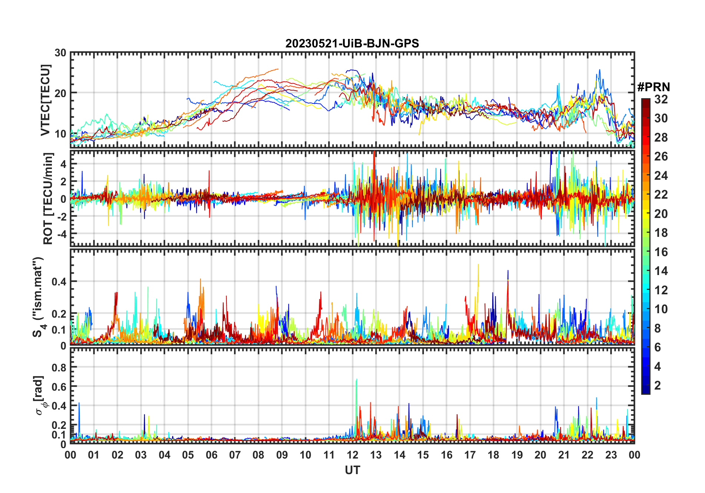
Task: Select the 0.6 tick on the sigma-phi axis
Action: (x=59, y=387)
